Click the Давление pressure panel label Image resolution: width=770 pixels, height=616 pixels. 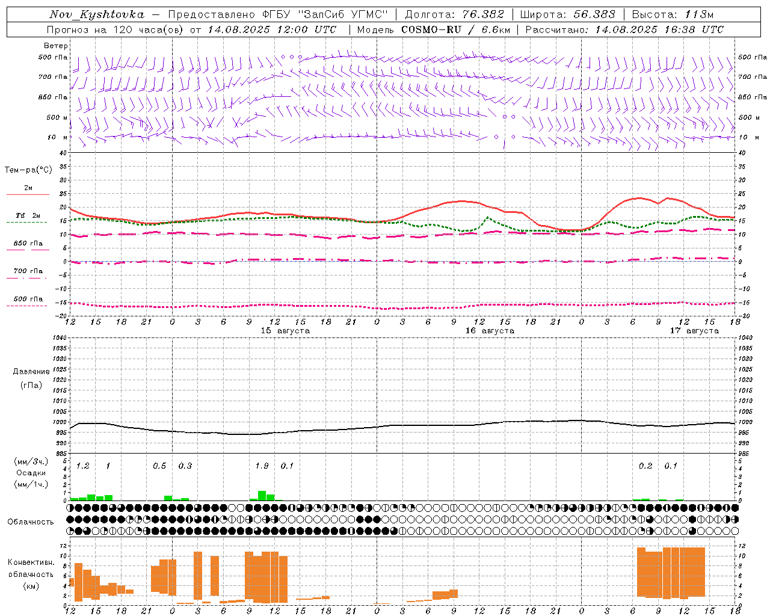pos(31,372)
